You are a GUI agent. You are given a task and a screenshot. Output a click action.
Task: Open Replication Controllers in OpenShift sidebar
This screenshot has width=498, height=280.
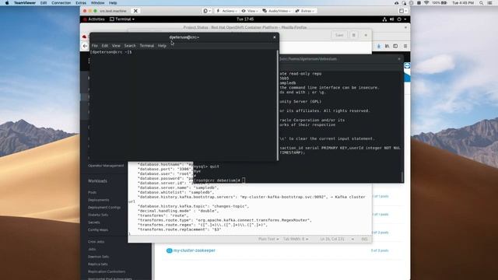[x=107, y=271]
